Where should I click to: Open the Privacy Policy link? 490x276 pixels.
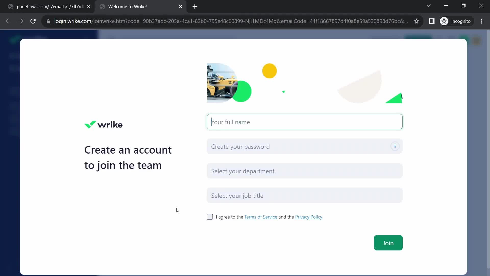pyautogui.click(x=309, y=217)
